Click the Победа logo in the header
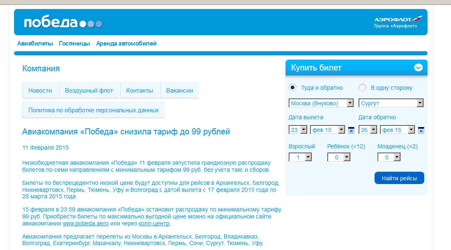 63,22
